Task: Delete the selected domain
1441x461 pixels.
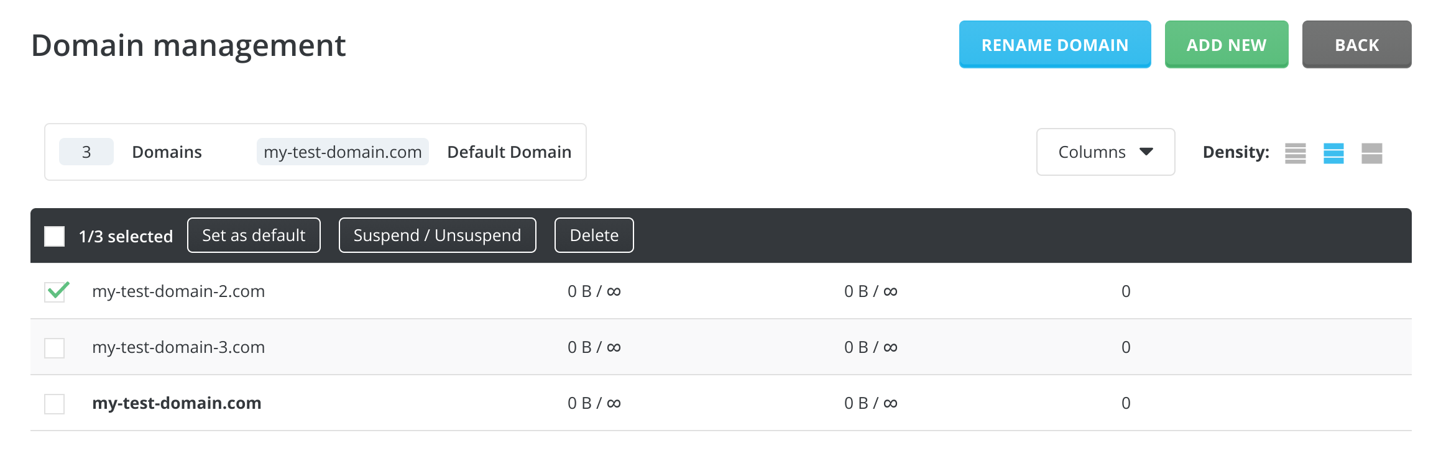Action: 594,235
